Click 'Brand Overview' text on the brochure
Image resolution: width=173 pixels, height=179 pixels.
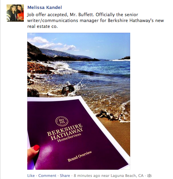(79, 156)
